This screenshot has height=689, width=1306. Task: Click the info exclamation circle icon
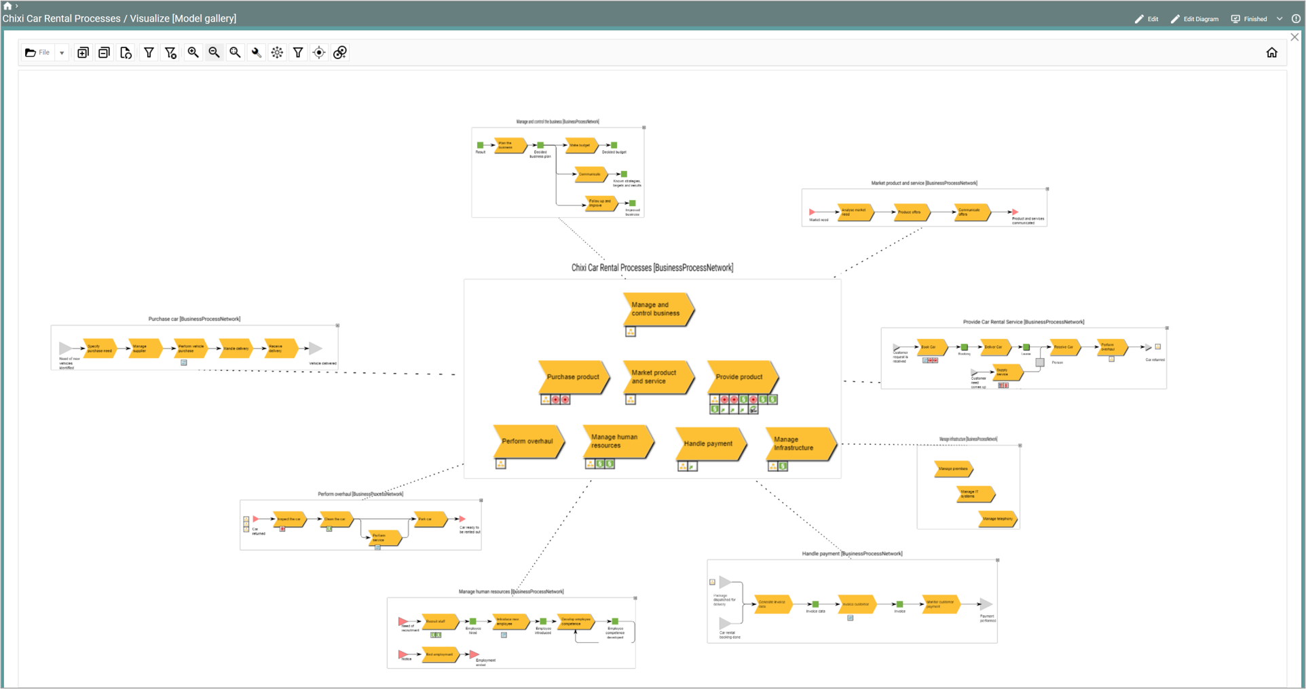[x=1296, y=19]
